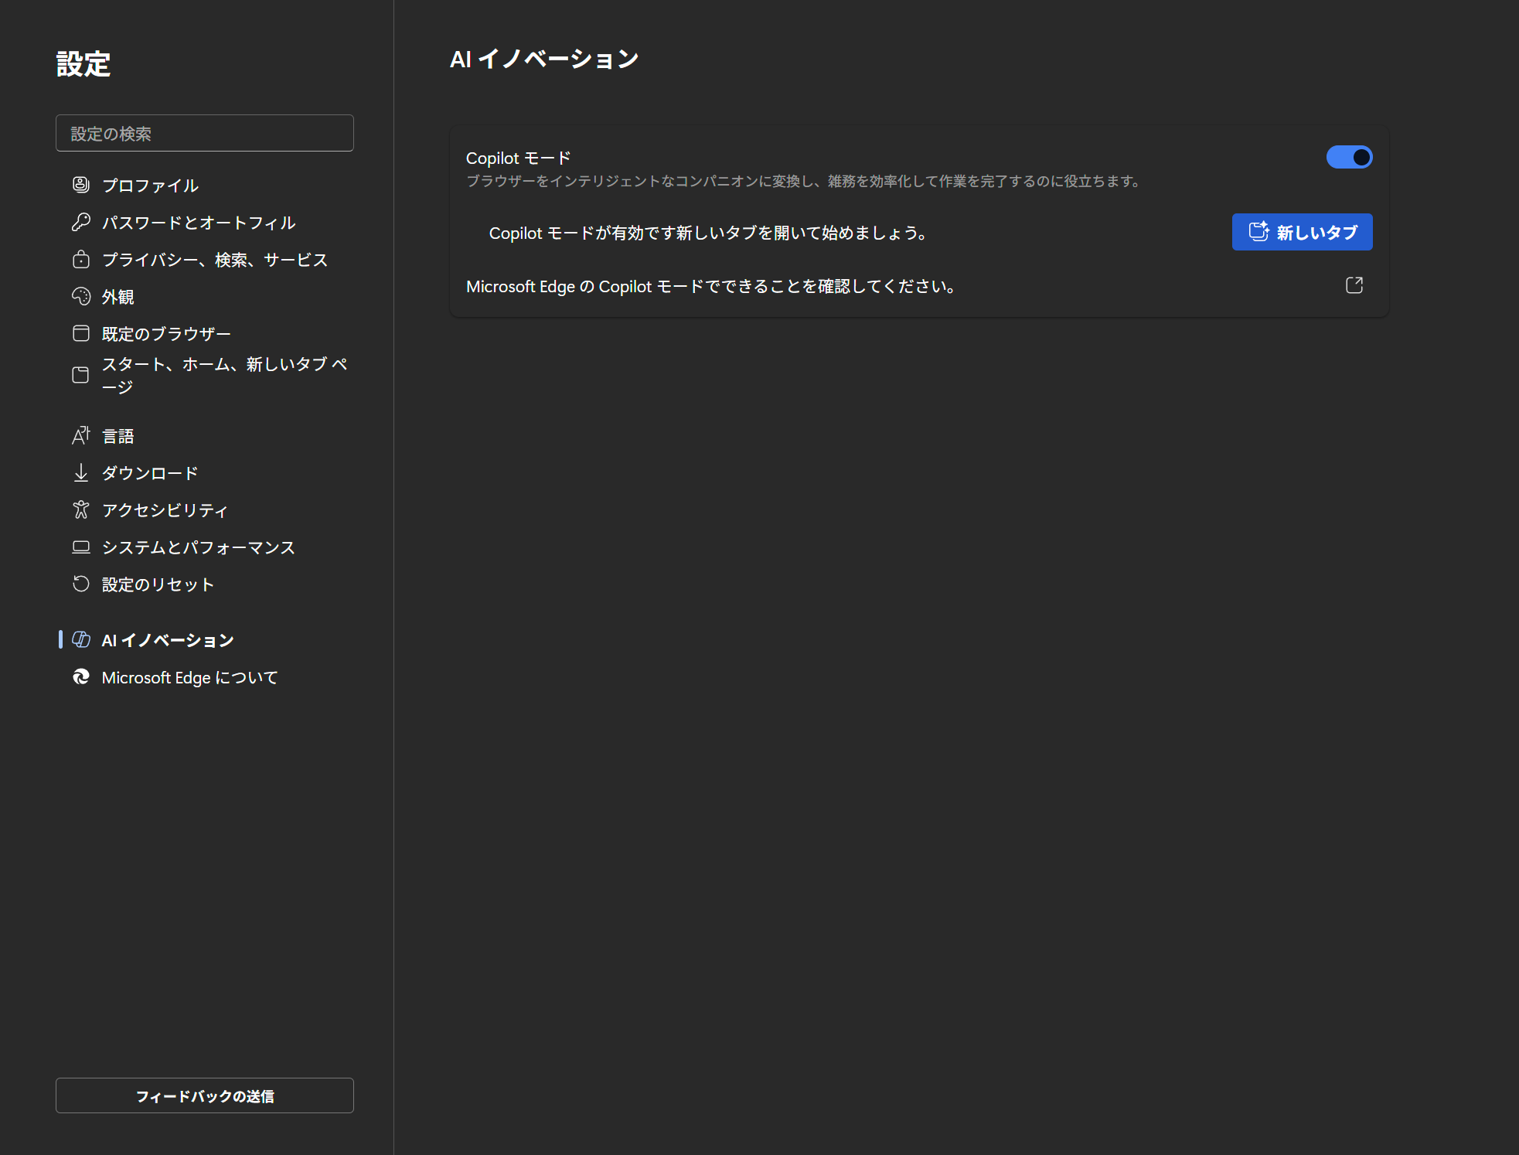Click the profile icon beside プロファイル
This screenshot has width=1519, height=1155.
click(80, 185)
